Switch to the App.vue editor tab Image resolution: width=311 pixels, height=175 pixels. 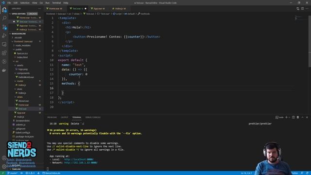coord(98,9)
